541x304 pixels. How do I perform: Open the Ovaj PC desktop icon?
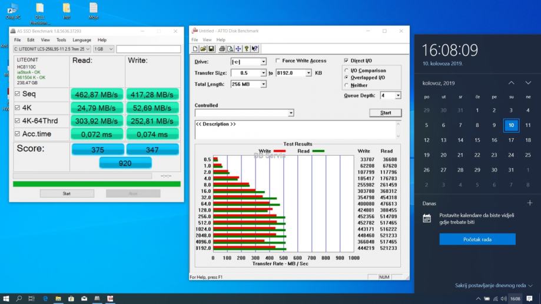coord(13,11)
